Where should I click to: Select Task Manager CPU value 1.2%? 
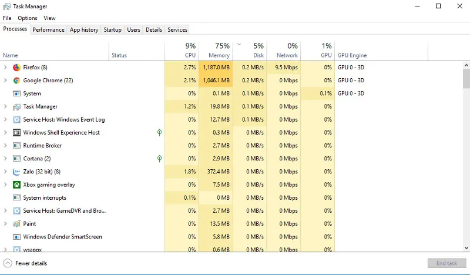click(x=190, y=106)
